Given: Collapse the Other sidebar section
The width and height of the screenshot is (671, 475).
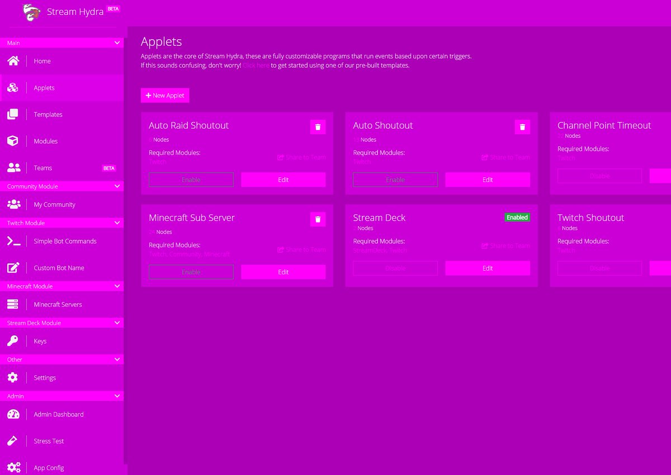Looking at the screenshot, I should 62,359.
